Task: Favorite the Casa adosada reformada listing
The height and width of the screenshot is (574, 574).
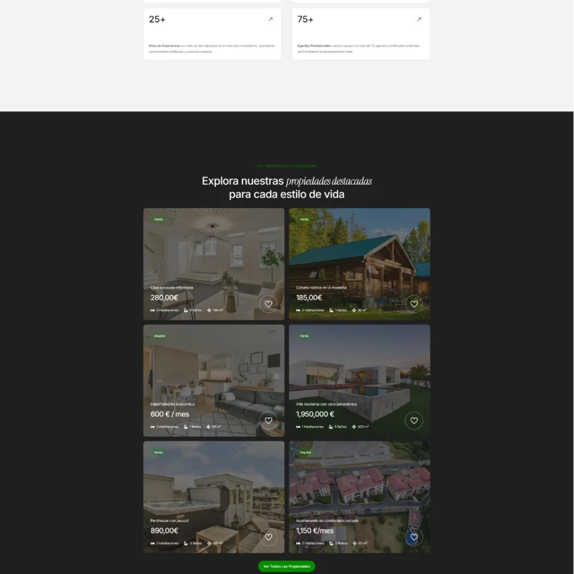Action: point(268,304)
